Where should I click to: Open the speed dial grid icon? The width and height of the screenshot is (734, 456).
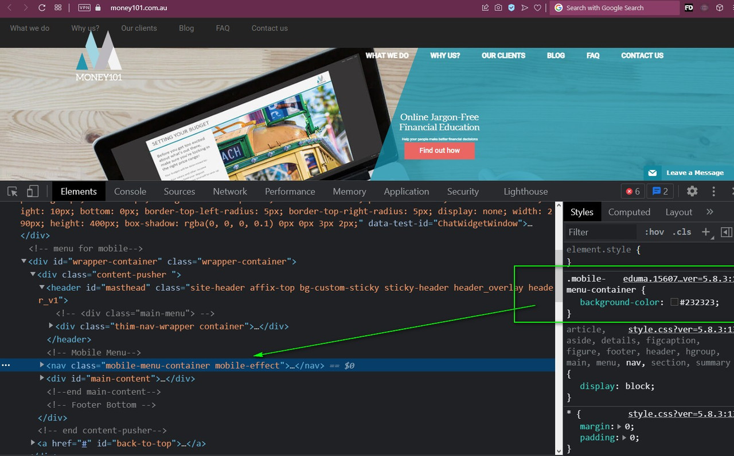click(58, 8)
